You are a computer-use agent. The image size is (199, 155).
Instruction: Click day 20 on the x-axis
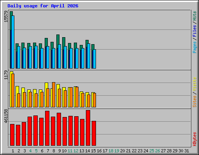[x=122, y=151]
